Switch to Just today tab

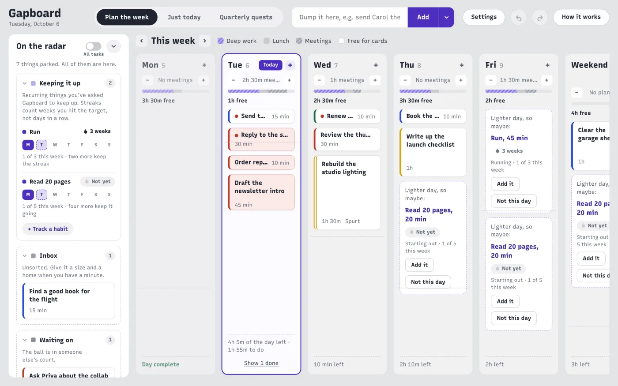coord(184,17)
